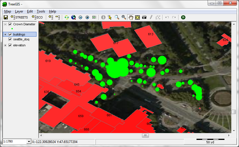Select the magnifying glass zoom tool
Image resolution: width=239 pixels, height=147 pixels.
117,17
